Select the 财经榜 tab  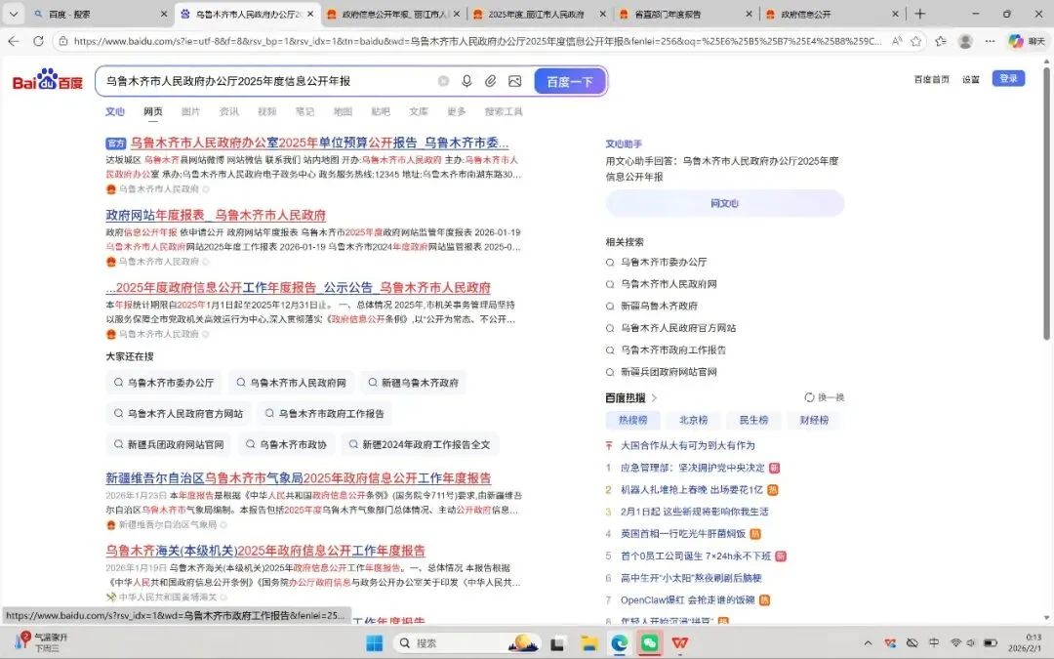[814, 420]
